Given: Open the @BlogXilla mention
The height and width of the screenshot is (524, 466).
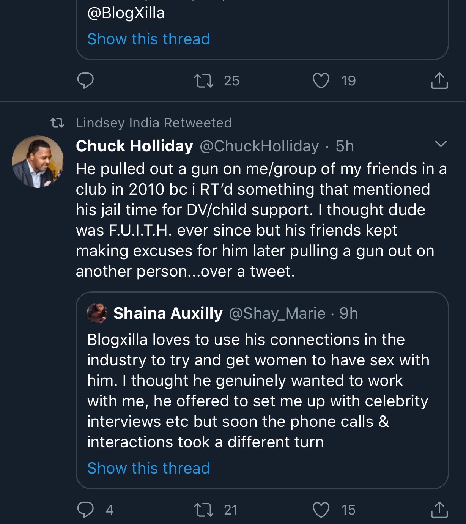Looking at the screenshot, I should tap(126, 13).
